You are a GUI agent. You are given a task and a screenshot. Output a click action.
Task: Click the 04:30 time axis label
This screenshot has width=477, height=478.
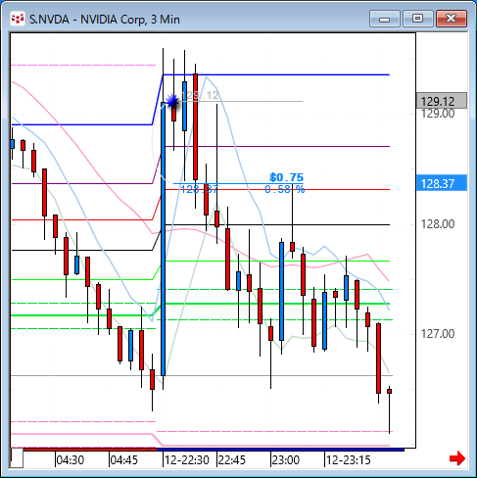point(71,460)
